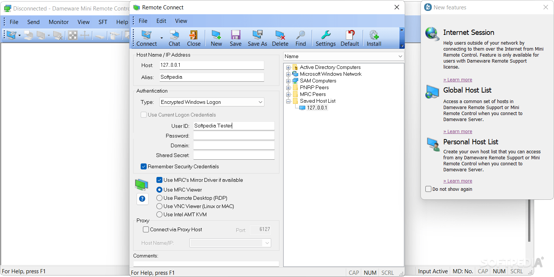Click the Personal Host List icon

[433, 144]
